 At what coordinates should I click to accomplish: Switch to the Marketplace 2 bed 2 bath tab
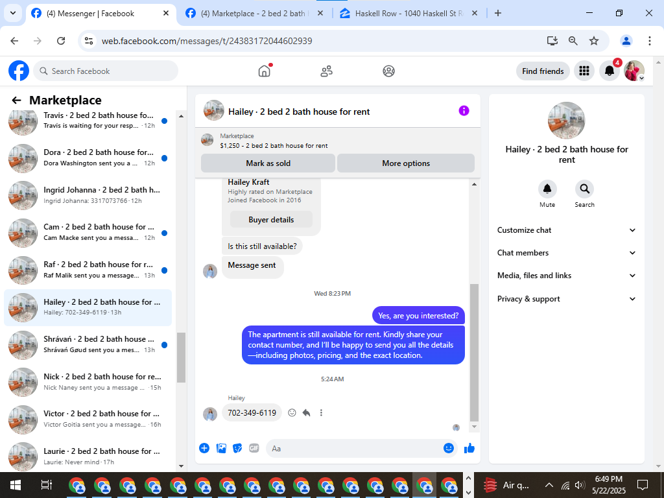(254, 14)
